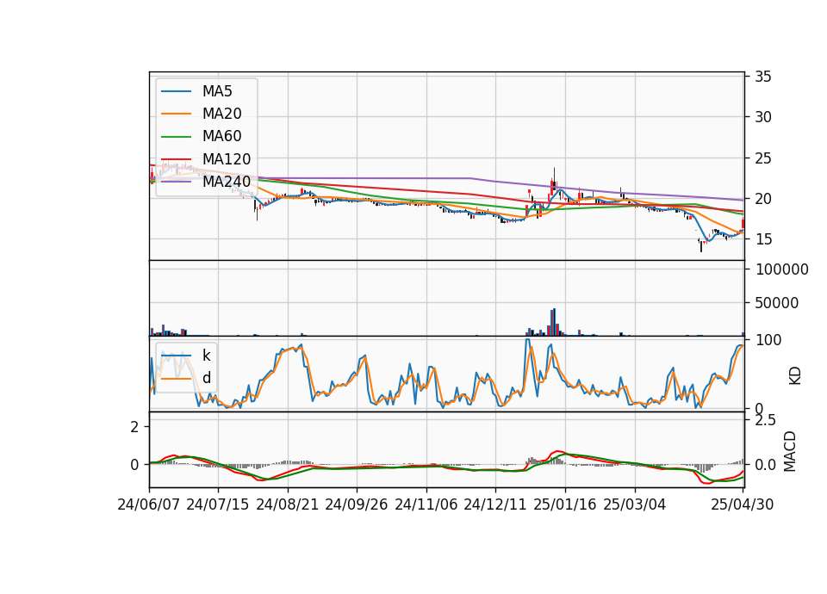
Task: Click the MACD left axis value 0
Action: [x=134, y=465]
